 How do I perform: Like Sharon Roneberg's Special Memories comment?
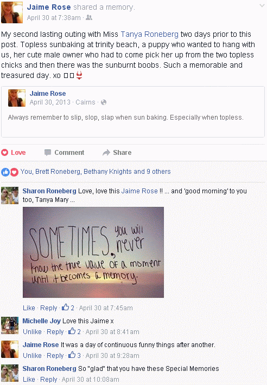point(29,380)
